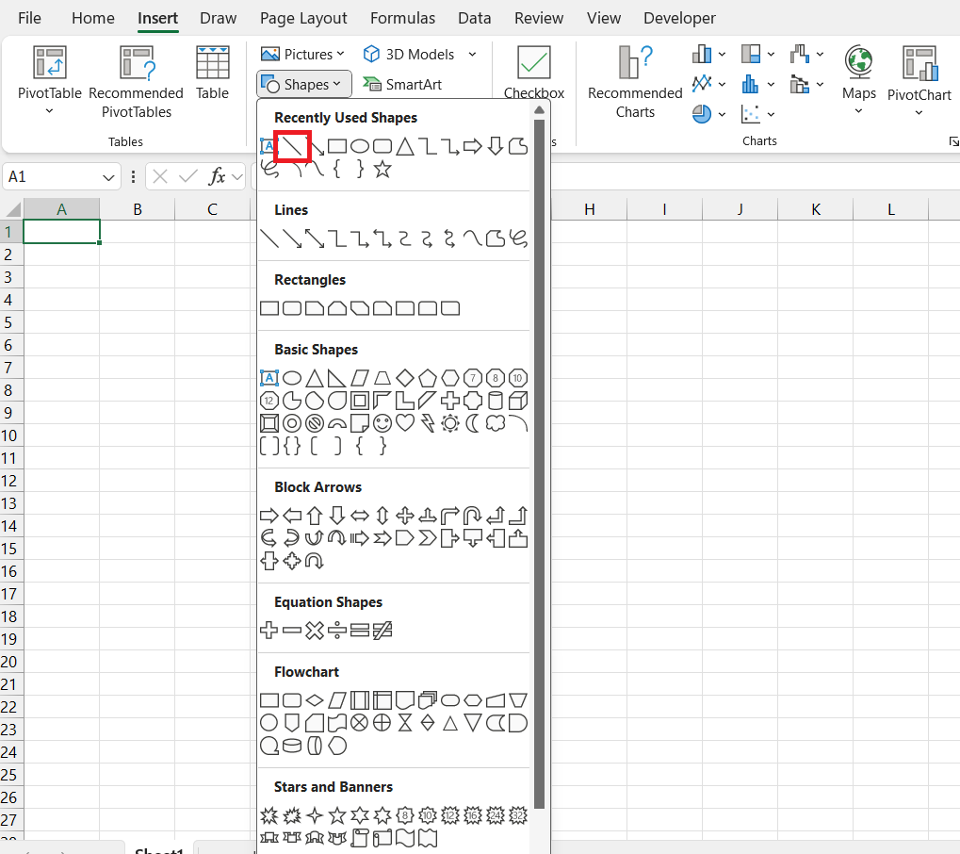The height and width of the screenshot is (854, 960).
Task: Click the Select All corner triangle
Action: 13,209
